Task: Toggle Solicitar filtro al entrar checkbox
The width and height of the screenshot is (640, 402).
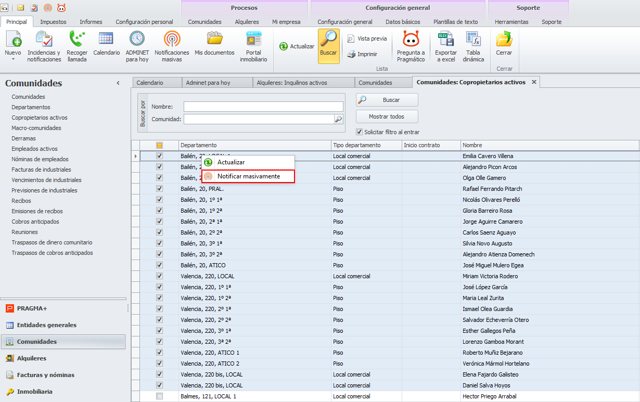Action: 359,132
